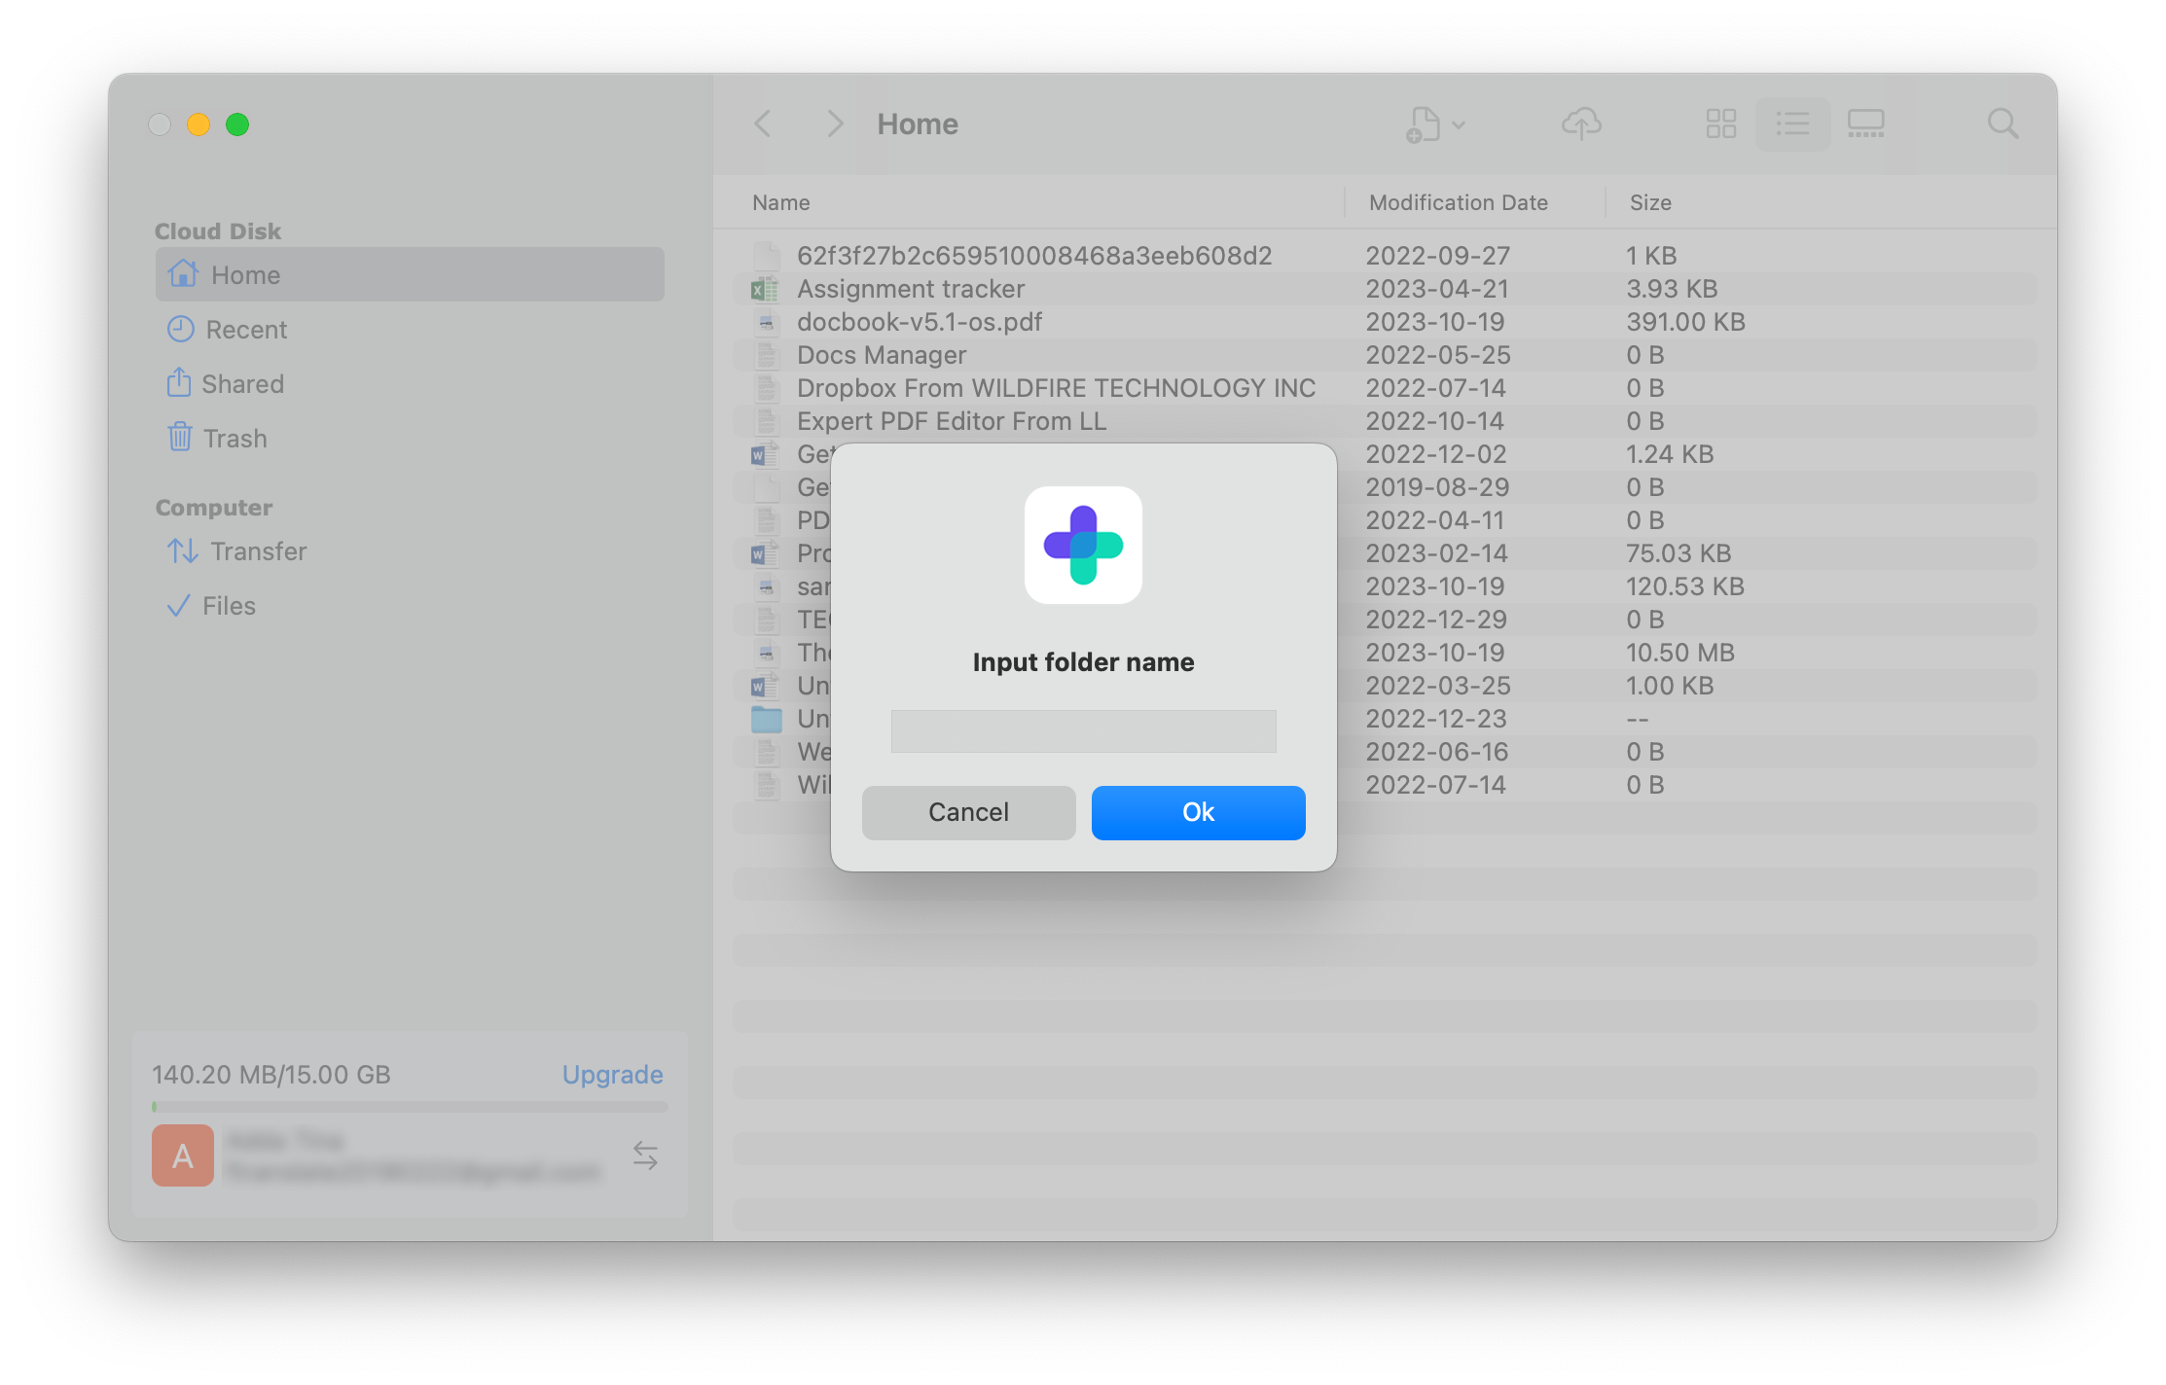Click the cloud upload icon

click(1581, 124)
